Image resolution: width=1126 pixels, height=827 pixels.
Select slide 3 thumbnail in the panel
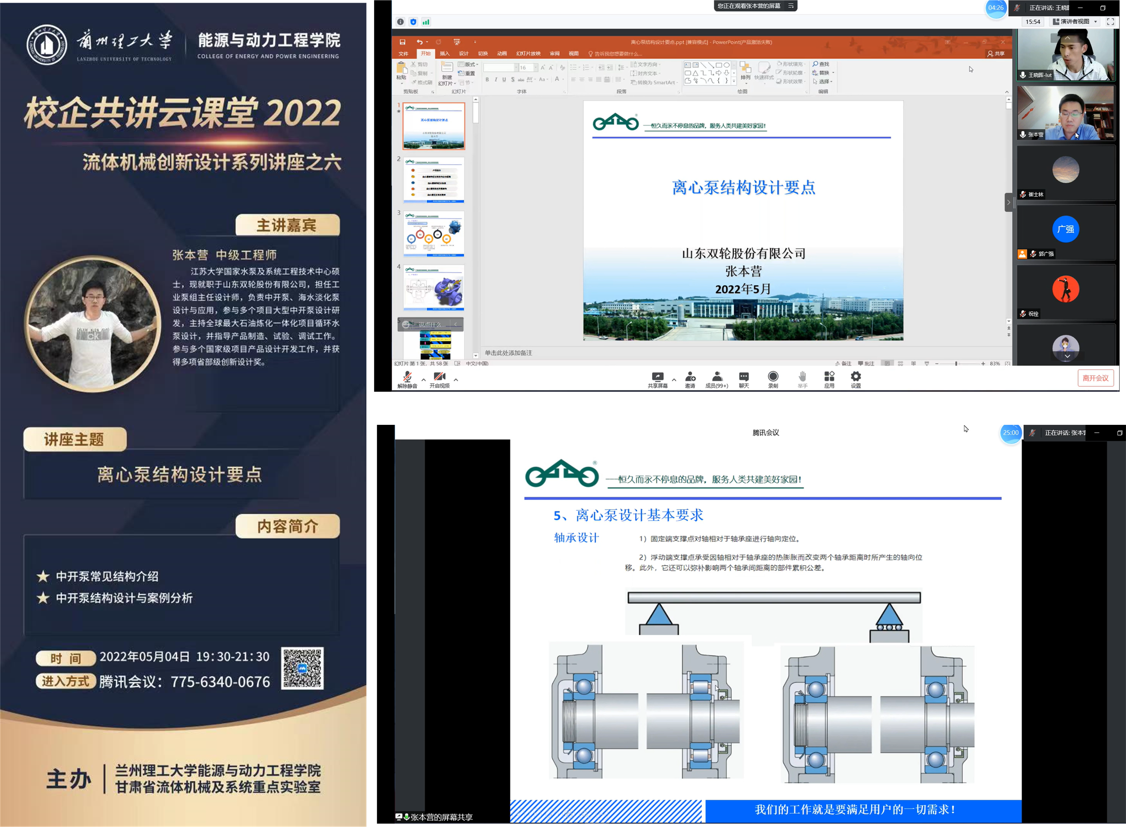[434, 233]
